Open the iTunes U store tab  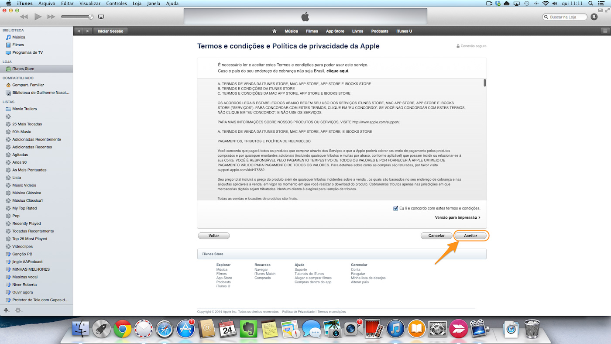coord(404,31)
